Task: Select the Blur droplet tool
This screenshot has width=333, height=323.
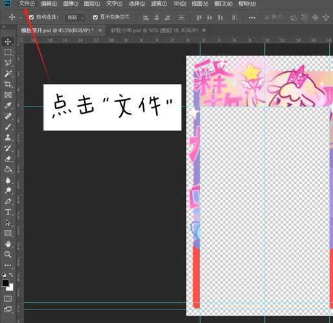Action: point(8,180)
